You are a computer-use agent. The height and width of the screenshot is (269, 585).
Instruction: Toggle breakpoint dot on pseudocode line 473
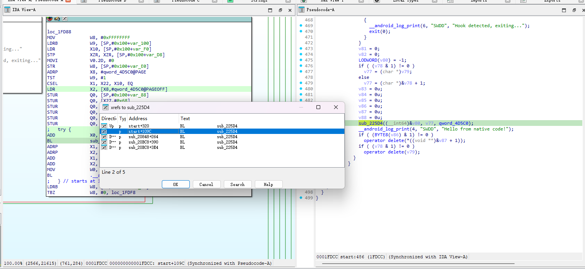click(x=301, y=49)
